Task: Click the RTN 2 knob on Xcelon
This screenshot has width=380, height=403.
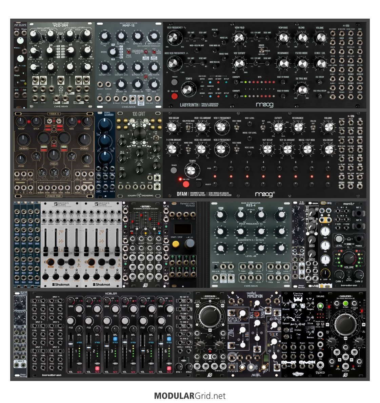Action: click(x=188, y=366)
